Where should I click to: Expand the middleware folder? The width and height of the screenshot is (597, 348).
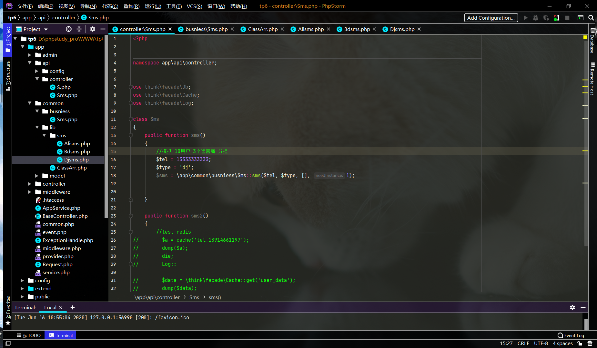coord(30,192)
